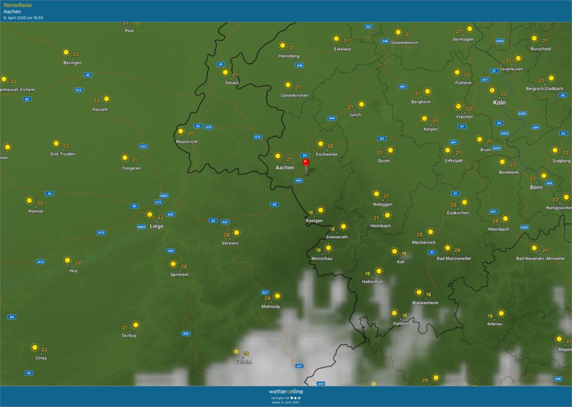Click the sun icon at Maastricht
The width and height of the screenshot is (572, 407).
coord(181,131)
